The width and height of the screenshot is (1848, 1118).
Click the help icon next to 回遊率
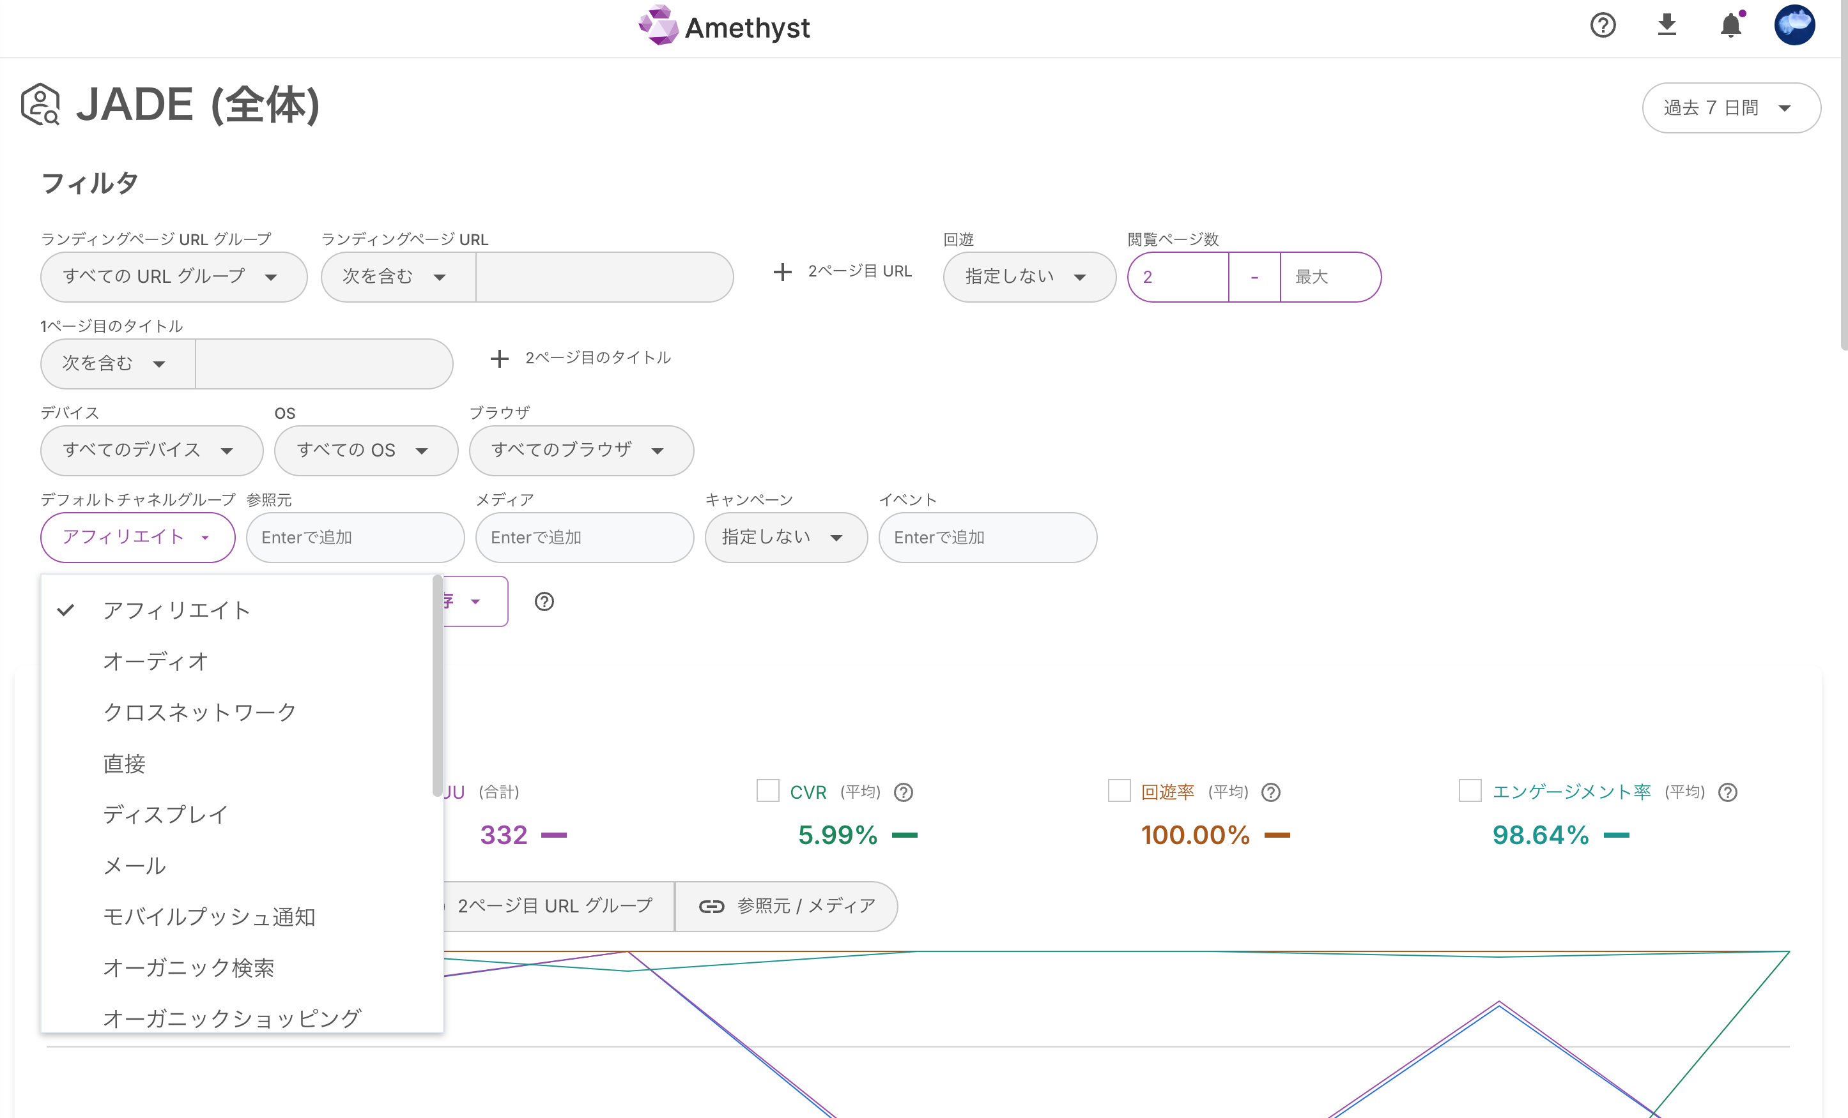coord(1270,792)
